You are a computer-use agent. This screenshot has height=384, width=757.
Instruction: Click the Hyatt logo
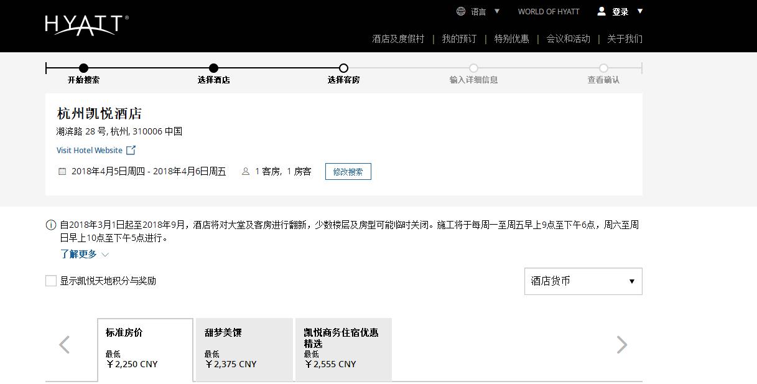[86, 25]
